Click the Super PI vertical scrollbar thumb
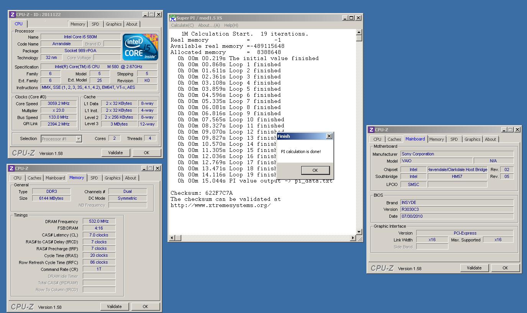 359,38
